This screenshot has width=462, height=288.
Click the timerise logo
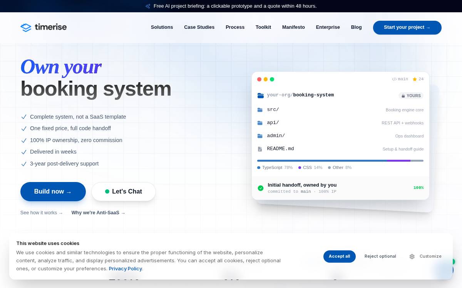tap(44, 27)
